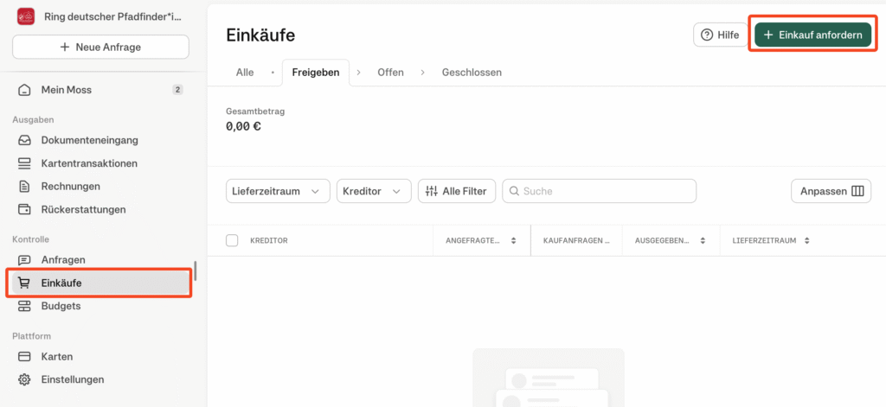Go to Rechnungen invoice section

pos(70,186)
